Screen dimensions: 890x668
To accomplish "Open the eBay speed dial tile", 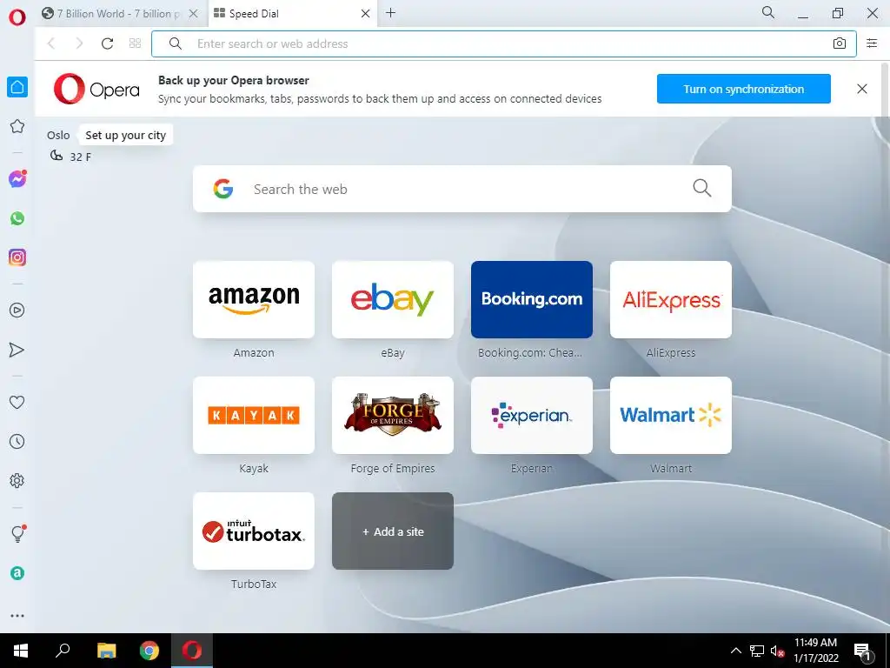I will click(393, 299).
